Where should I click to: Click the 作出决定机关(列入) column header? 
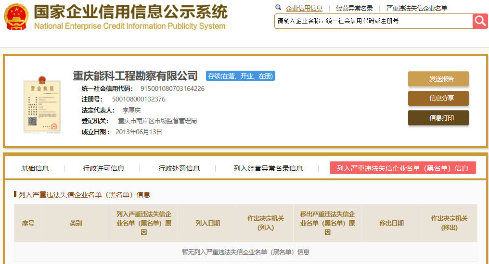265,223
